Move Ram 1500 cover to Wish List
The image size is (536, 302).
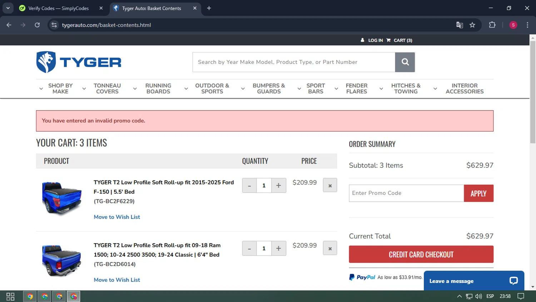tap(117, 280)
